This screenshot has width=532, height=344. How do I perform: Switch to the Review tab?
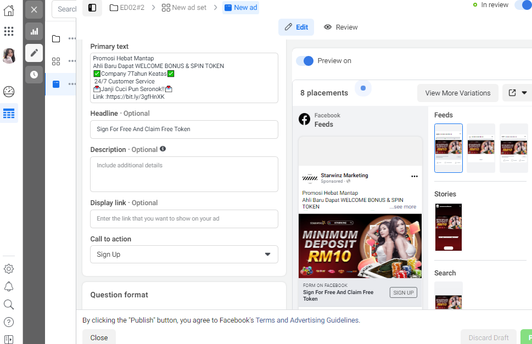(340, 27)
